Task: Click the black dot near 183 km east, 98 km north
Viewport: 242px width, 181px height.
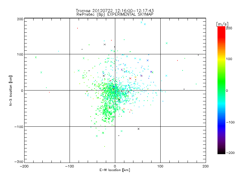Action: click(x=198, y=55)
